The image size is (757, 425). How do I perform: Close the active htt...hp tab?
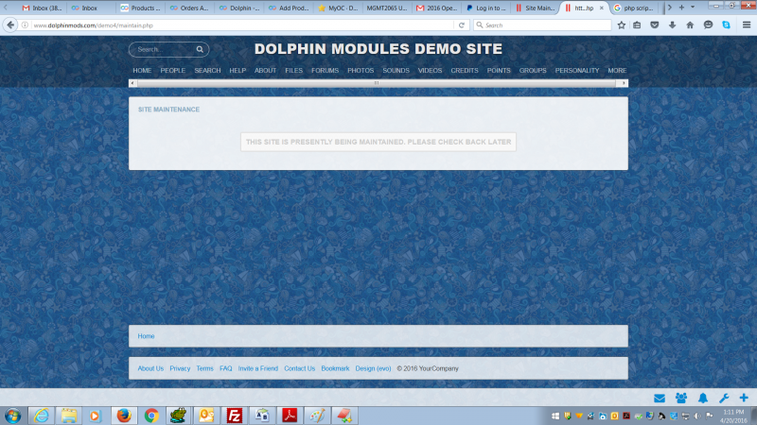tap(602, 8)
